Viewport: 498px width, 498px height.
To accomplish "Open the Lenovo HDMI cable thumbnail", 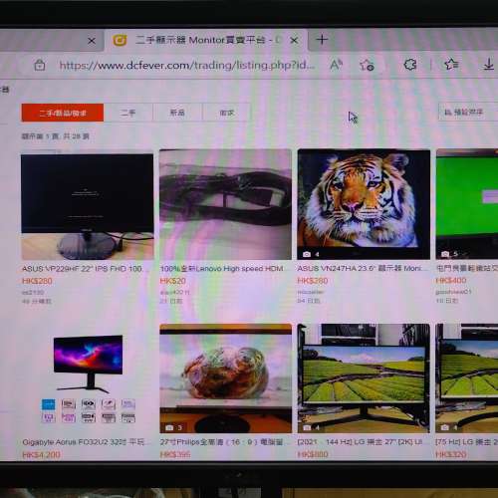I will pos(225,204).
